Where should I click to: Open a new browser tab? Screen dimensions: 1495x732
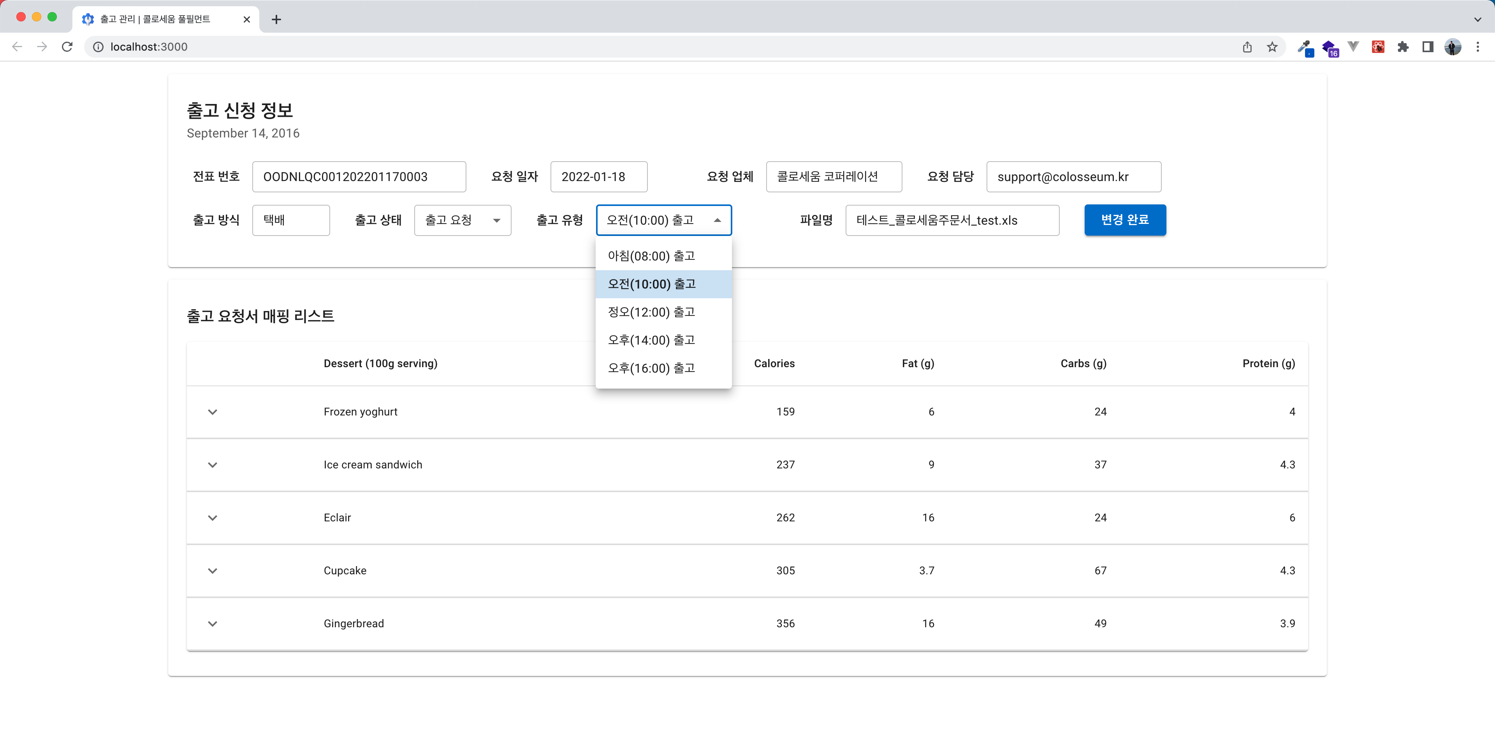[276, 19]
